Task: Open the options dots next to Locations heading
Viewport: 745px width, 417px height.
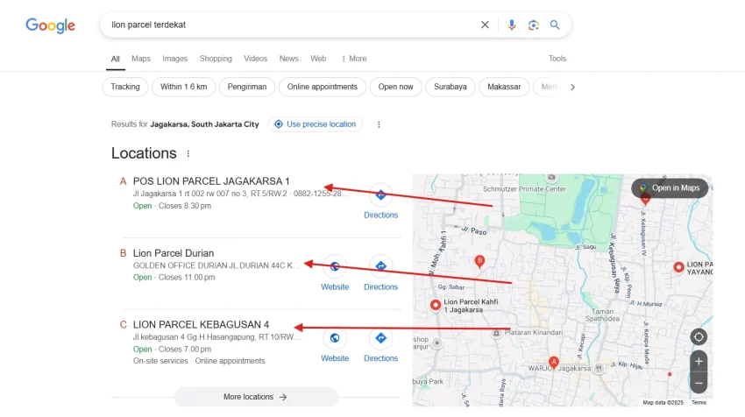Action: point(188,154)
